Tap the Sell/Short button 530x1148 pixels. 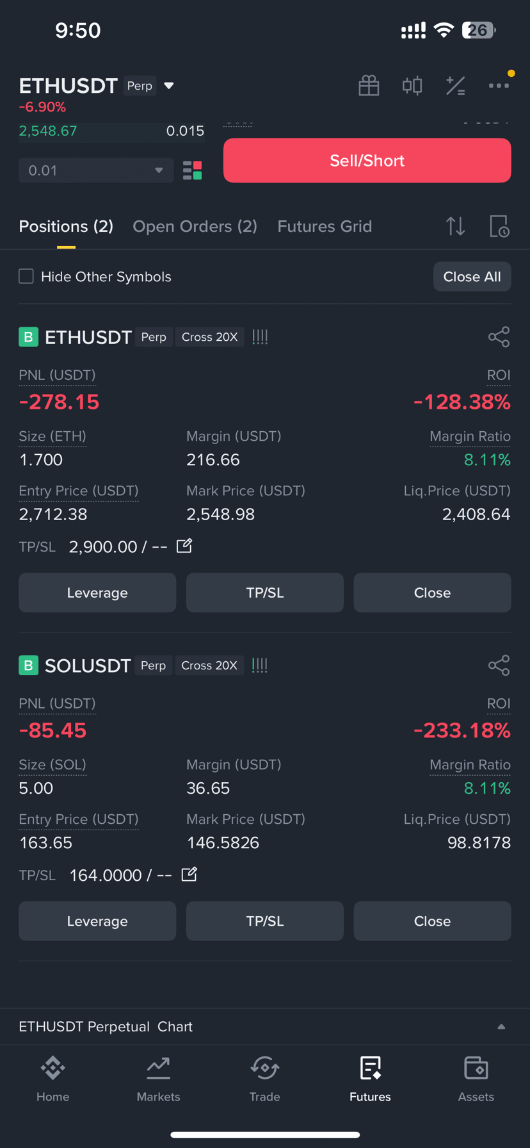[367, 160]
